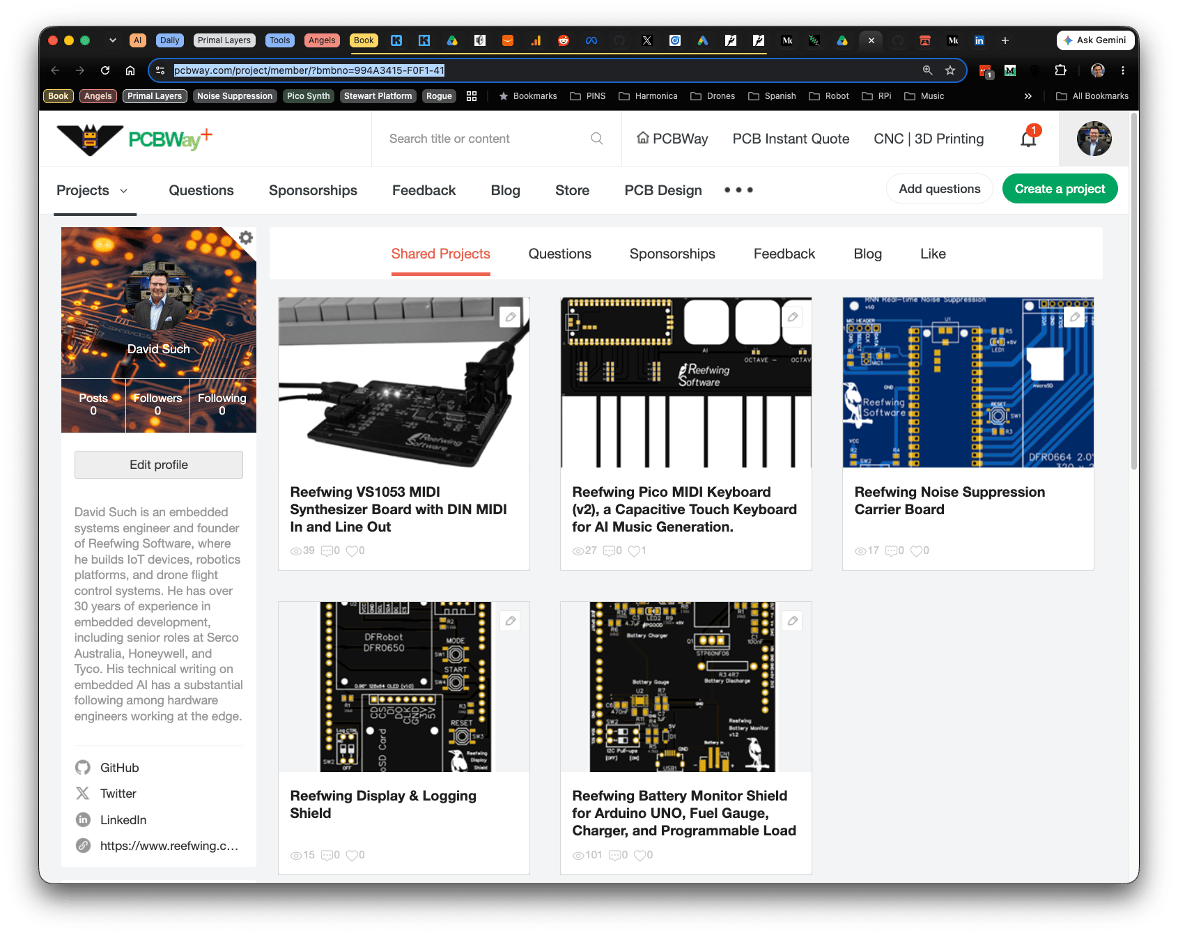Open the notification bell icon
This screenshot has height=935, width=1178.
point(1028,138)
